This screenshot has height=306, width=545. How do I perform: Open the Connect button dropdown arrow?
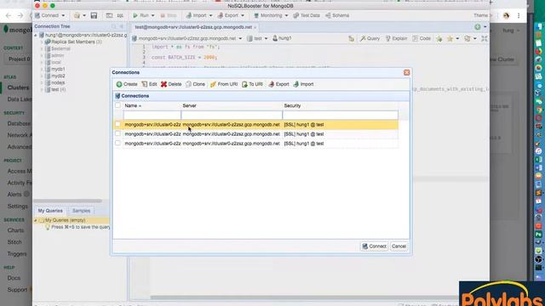[x=63, y=15]
